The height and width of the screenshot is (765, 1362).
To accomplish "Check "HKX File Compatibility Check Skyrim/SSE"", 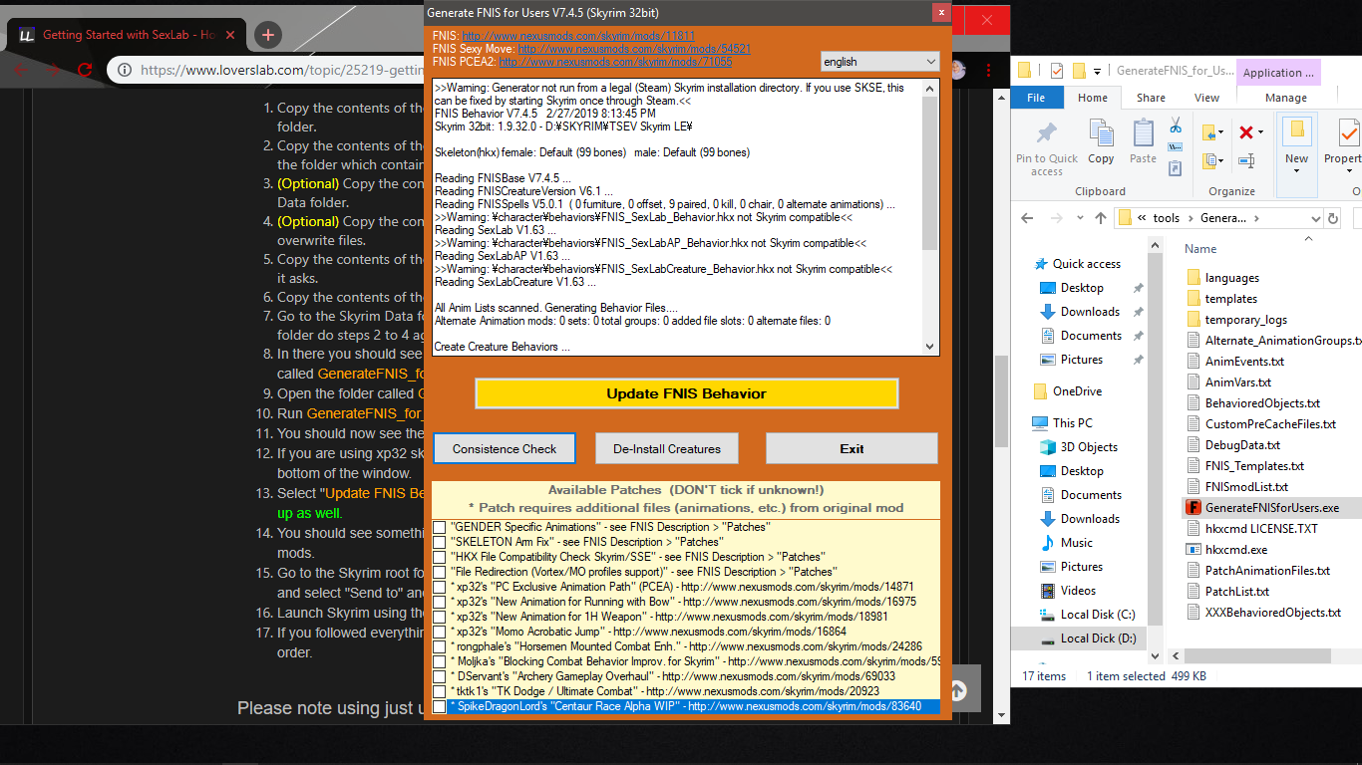I will pos(439,557).
